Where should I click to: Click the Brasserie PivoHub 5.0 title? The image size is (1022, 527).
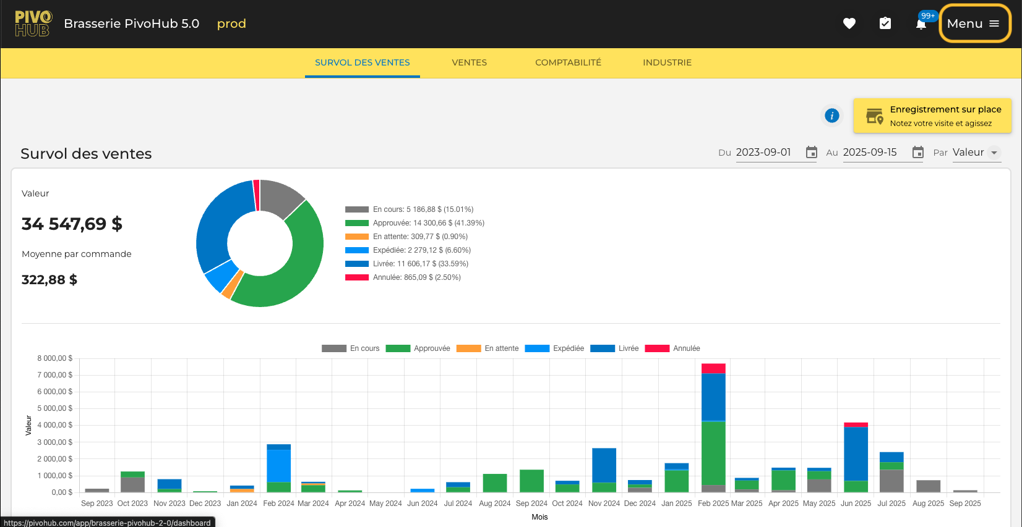(x=132, y=23)
